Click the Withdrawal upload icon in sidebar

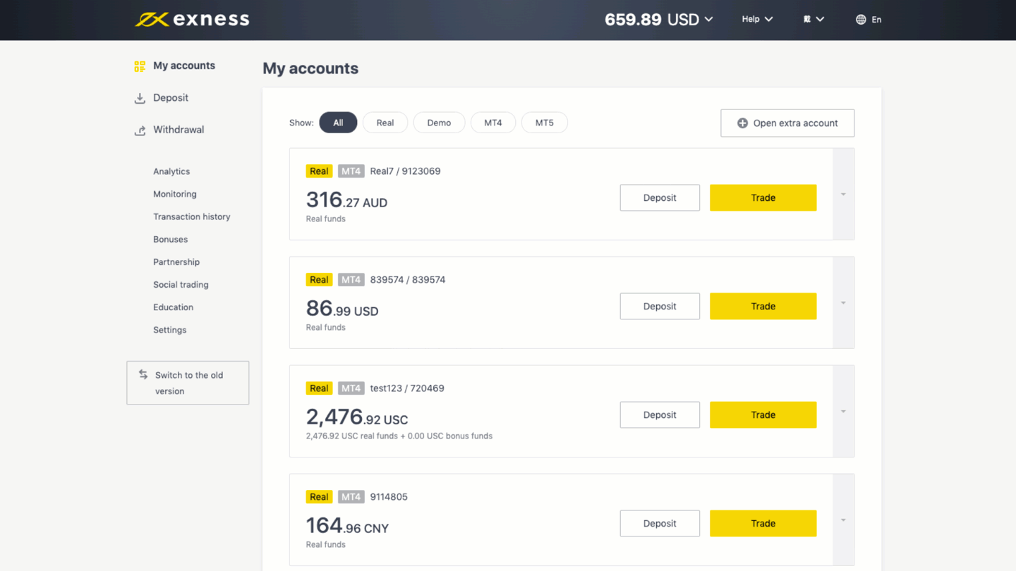(140, 130)
